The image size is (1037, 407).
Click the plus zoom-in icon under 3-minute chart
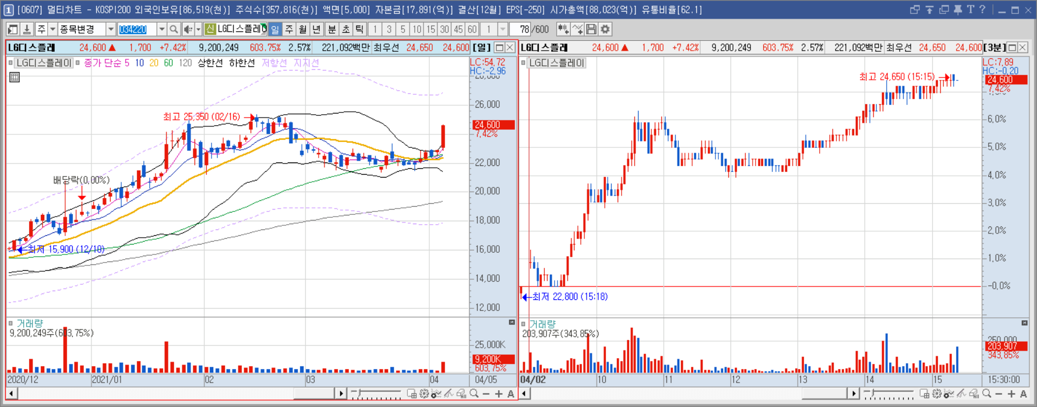tap(1011, 394)
